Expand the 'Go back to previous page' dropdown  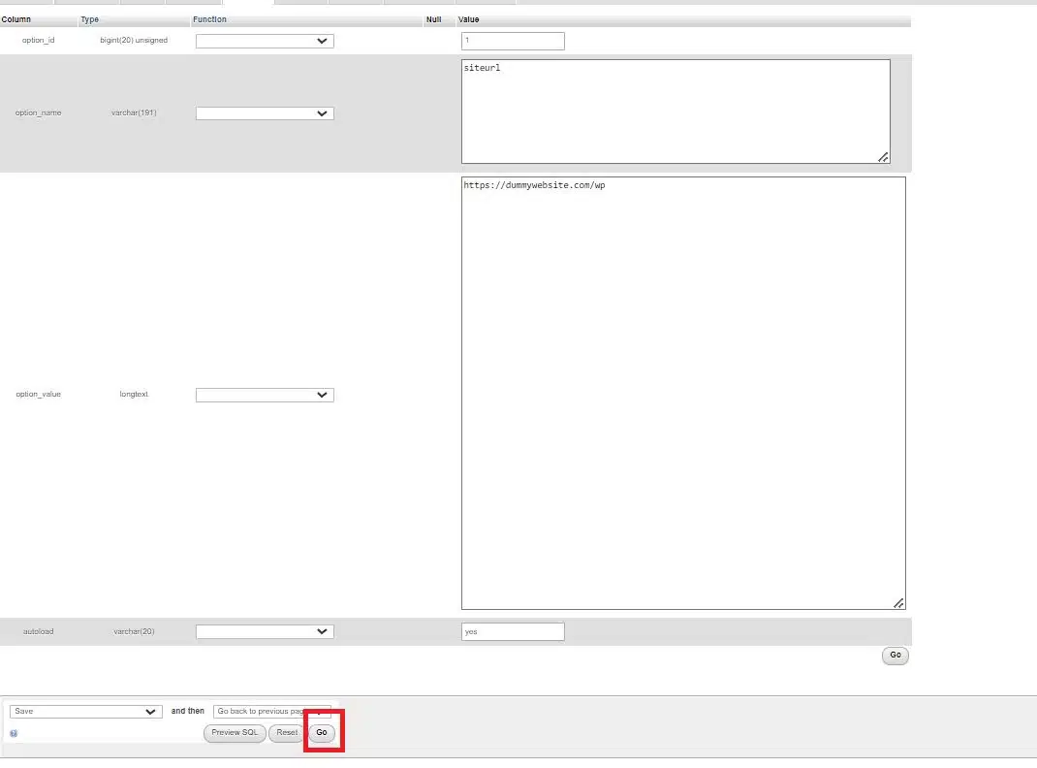(x=271, y=711)
